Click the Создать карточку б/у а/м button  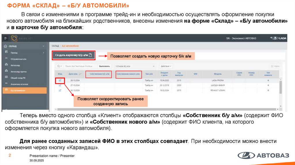tap(73, 55)
